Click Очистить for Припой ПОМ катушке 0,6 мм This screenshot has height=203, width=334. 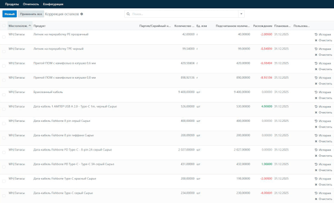[324, 69]
